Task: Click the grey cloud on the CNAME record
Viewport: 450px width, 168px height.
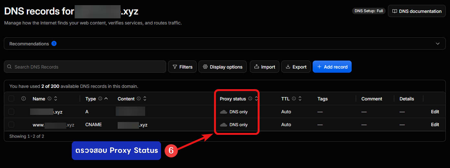Action: coord(223,125)
